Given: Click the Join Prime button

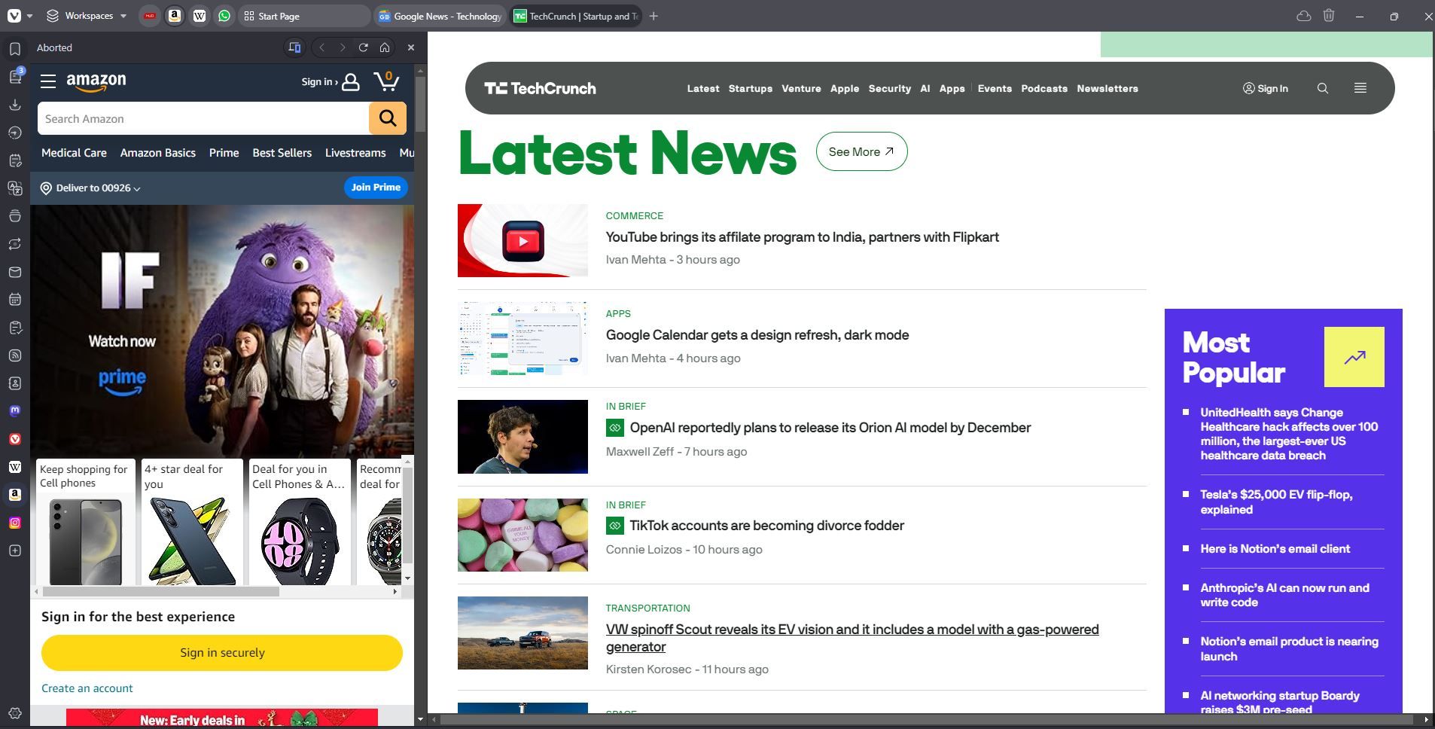Looking at the screenshot, I should (376, 188).
